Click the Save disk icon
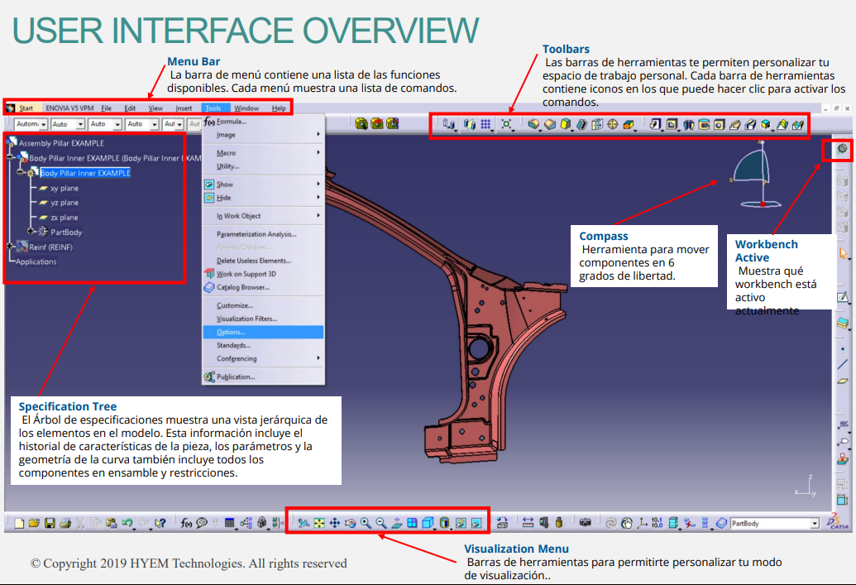The image size is (856, 585). tap(50, 523)
